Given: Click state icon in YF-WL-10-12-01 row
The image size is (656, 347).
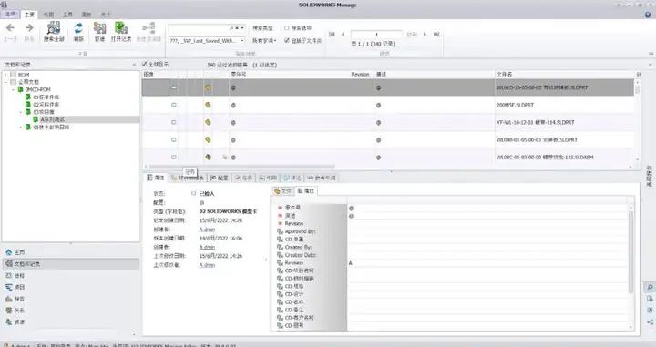Looking at the screenshot, I should coord(174,122).
